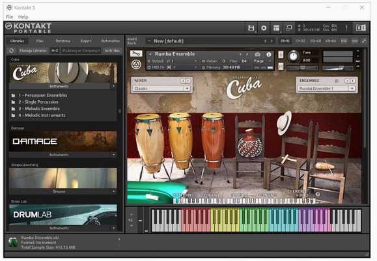Select next MIXER preset arrow
The width and height of the screenshot is (377, 261).
click(188, 81)
